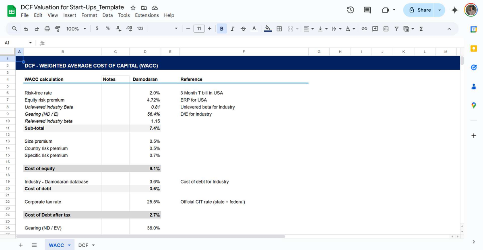Get add-ons with the plus icon
This screenshot has width=483, height=250.
(x=473, y=135)
